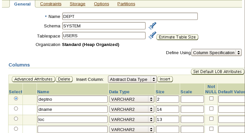Open the Partitions tab
Image resolution: width=245 pixels, height=133 pixels.
(x=125, y=4)
